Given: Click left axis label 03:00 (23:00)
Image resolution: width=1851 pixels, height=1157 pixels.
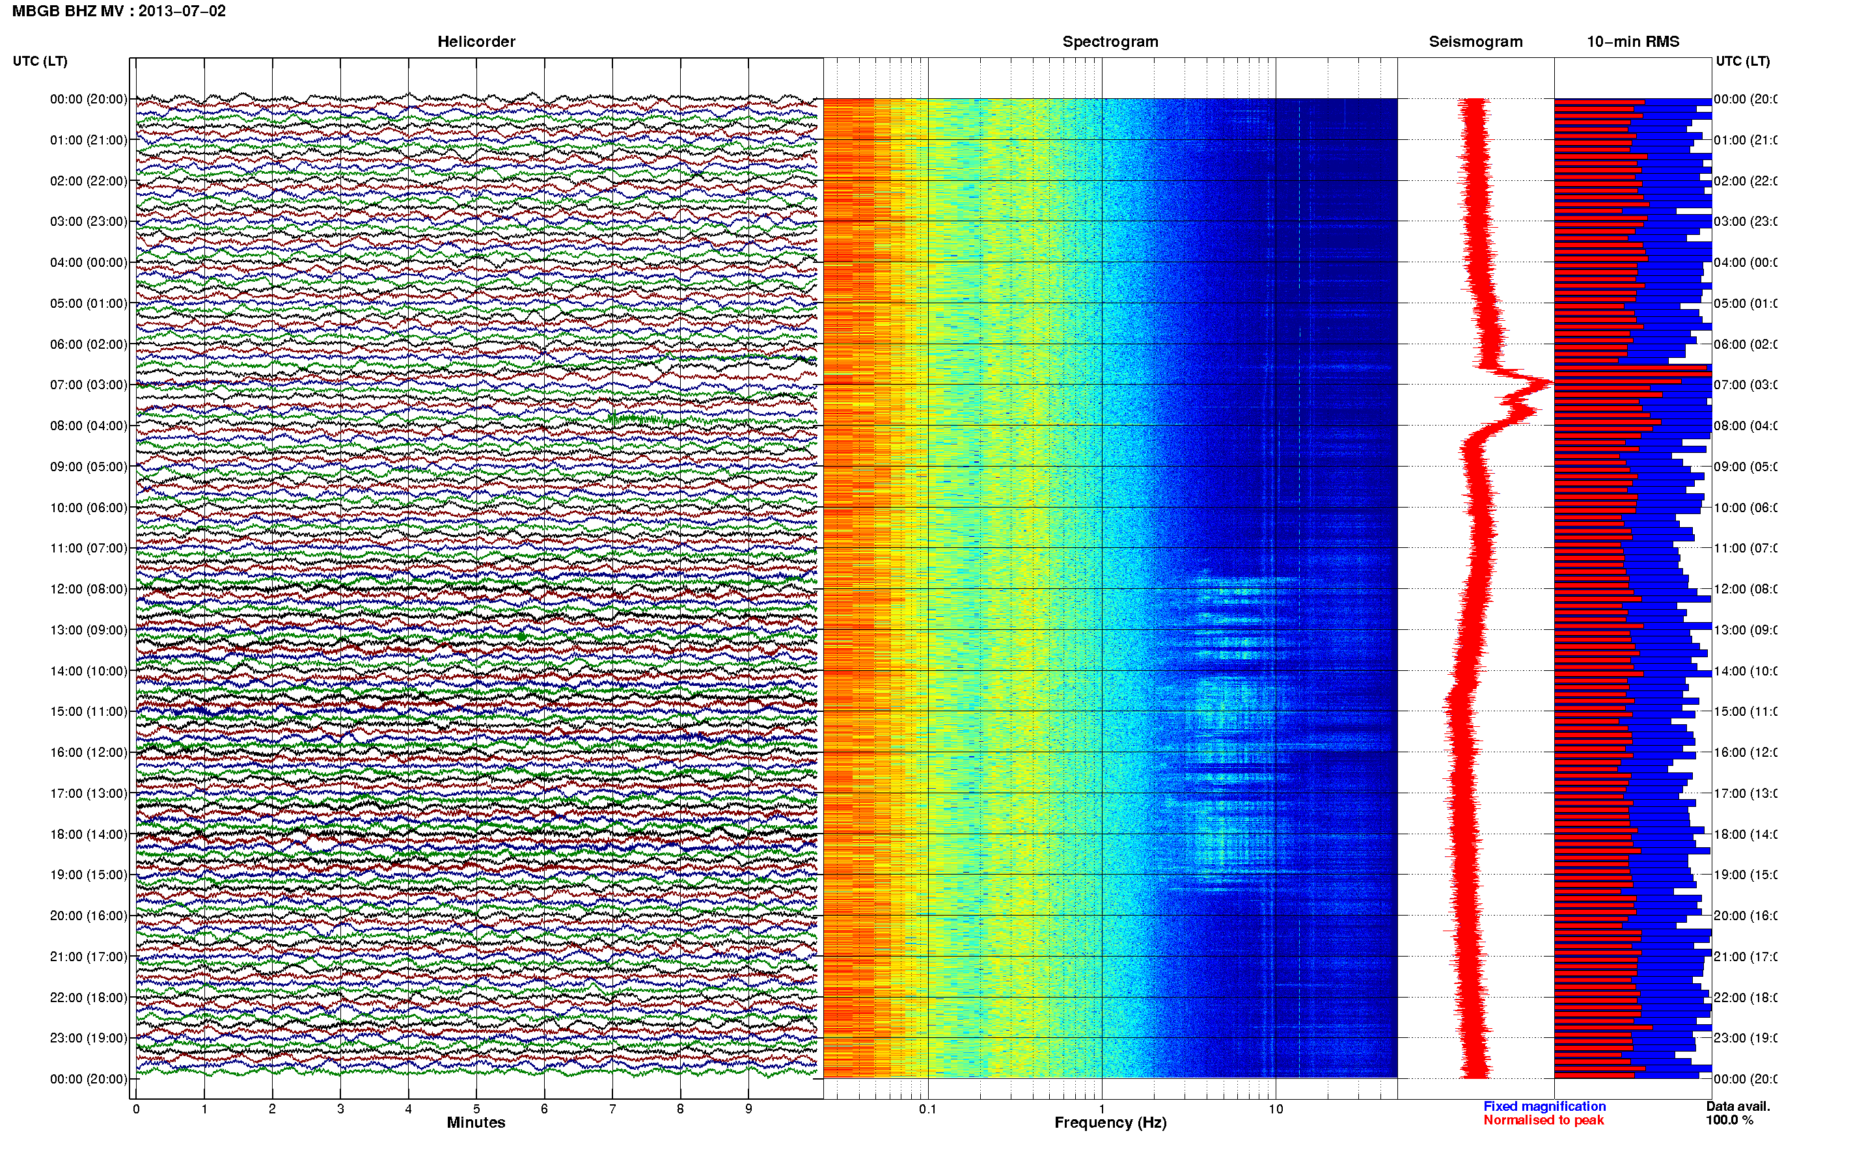Looking at the screenshot, I should pos(89,221).
